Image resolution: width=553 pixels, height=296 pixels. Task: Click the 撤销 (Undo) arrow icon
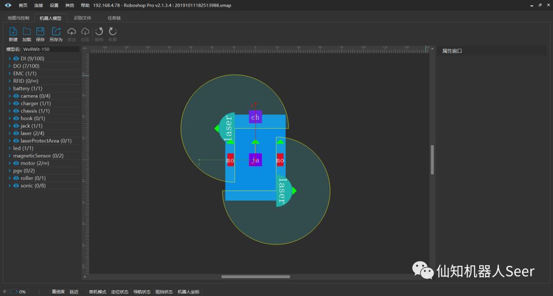[99, 32]
